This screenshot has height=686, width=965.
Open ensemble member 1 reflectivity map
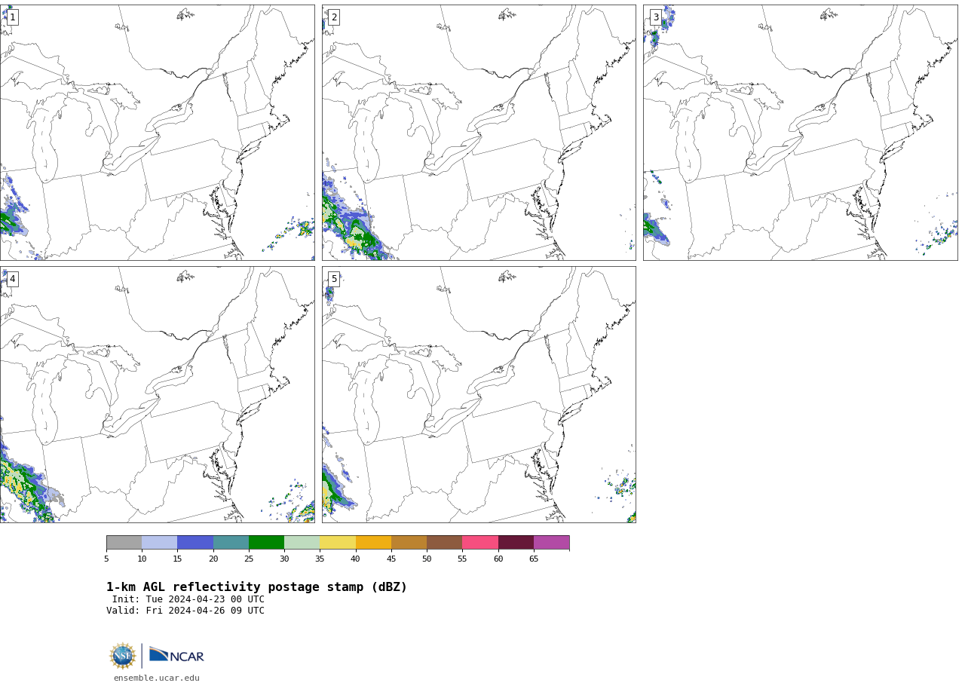click(157, 133)
